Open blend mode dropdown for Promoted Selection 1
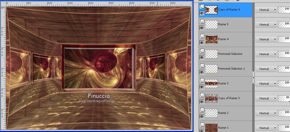 pos(266,69)
